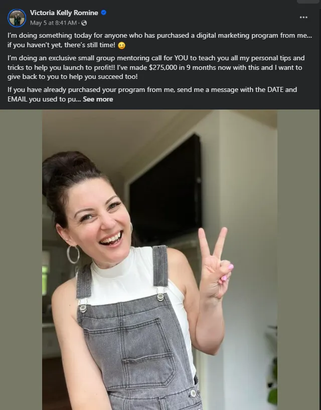This screenshot has height=410, width=321.
Task: Open the post via May 5 timestamp
Action: point(53,23)
